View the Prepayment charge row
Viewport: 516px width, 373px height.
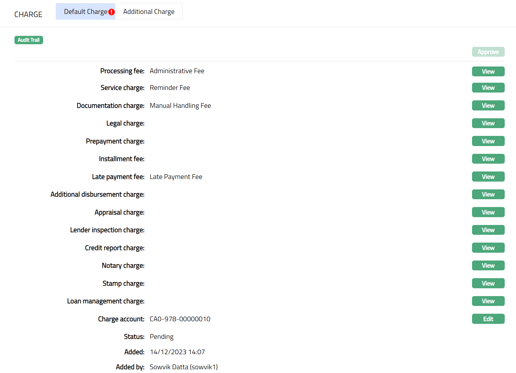[x=488, y=141]
